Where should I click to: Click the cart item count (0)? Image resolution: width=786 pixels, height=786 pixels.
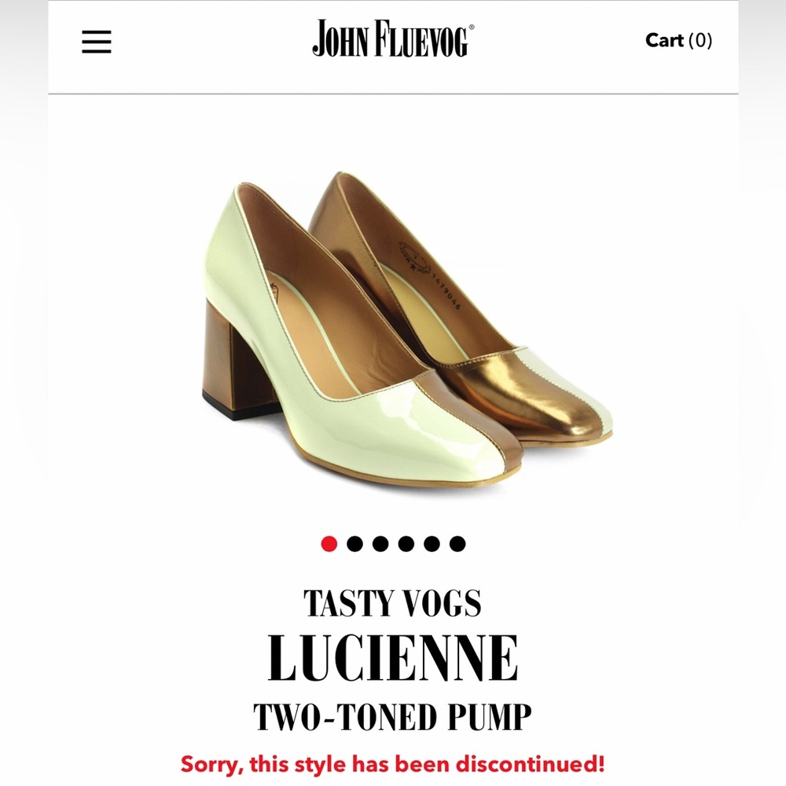click(700, 40)
